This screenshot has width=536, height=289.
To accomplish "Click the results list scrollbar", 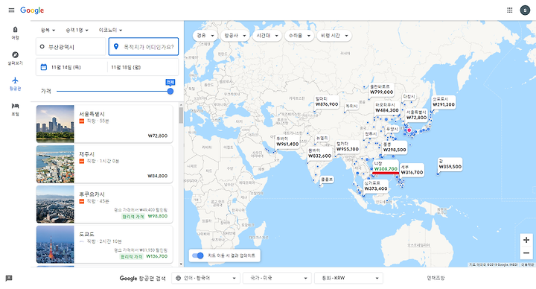I will click(181, 115).
